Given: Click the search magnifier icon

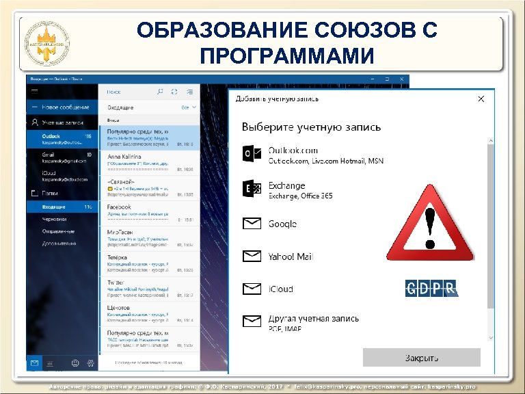Looking at the screenshot, I should click(161, 92).
